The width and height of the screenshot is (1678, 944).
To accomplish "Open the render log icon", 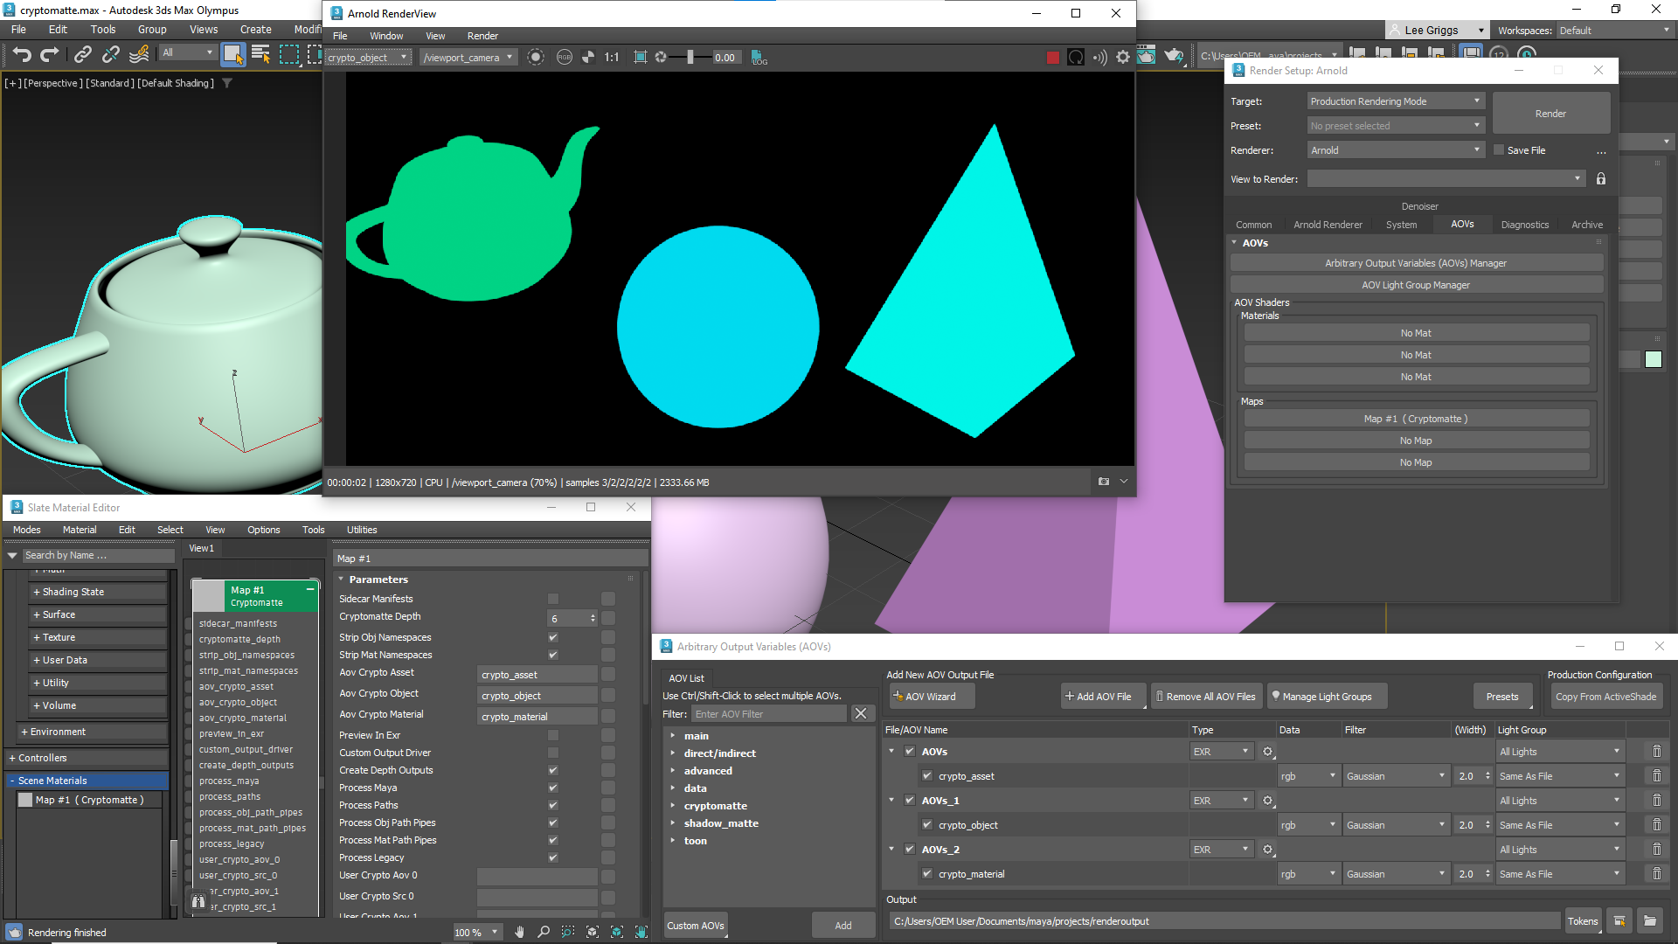I will click(759, 58).
